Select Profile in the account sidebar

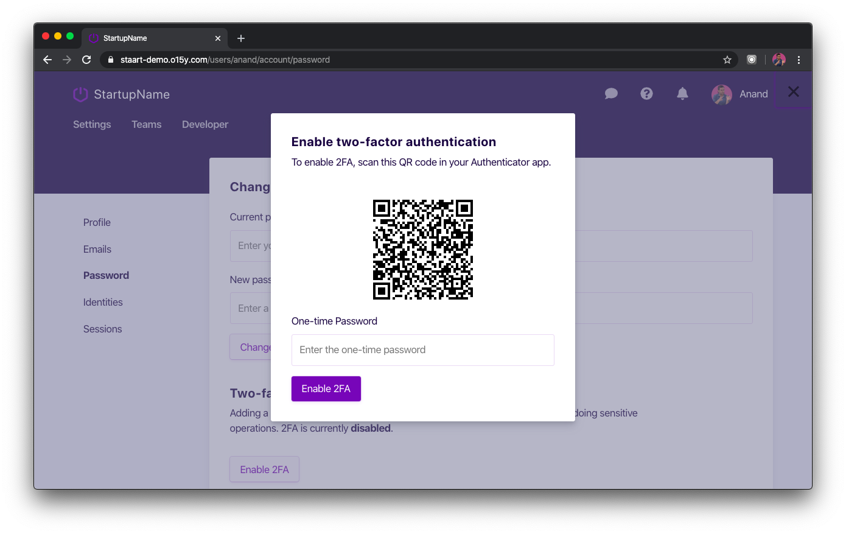97,222
